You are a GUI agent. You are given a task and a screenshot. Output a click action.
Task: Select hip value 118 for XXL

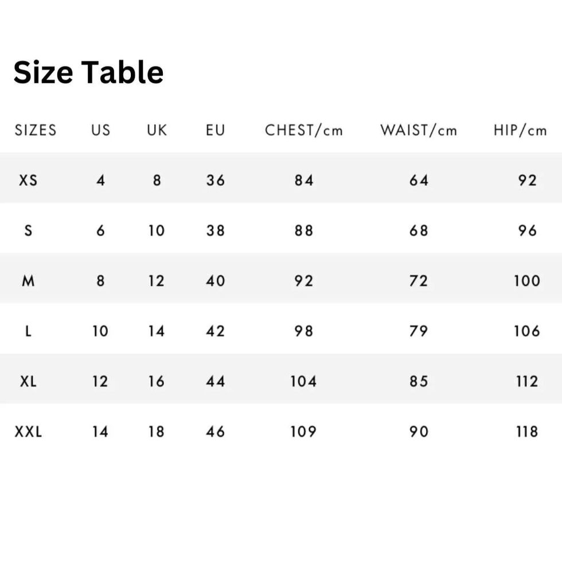[527, 431]
